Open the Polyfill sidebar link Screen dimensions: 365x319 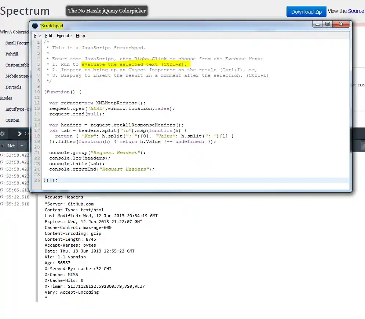coord(12,54)
